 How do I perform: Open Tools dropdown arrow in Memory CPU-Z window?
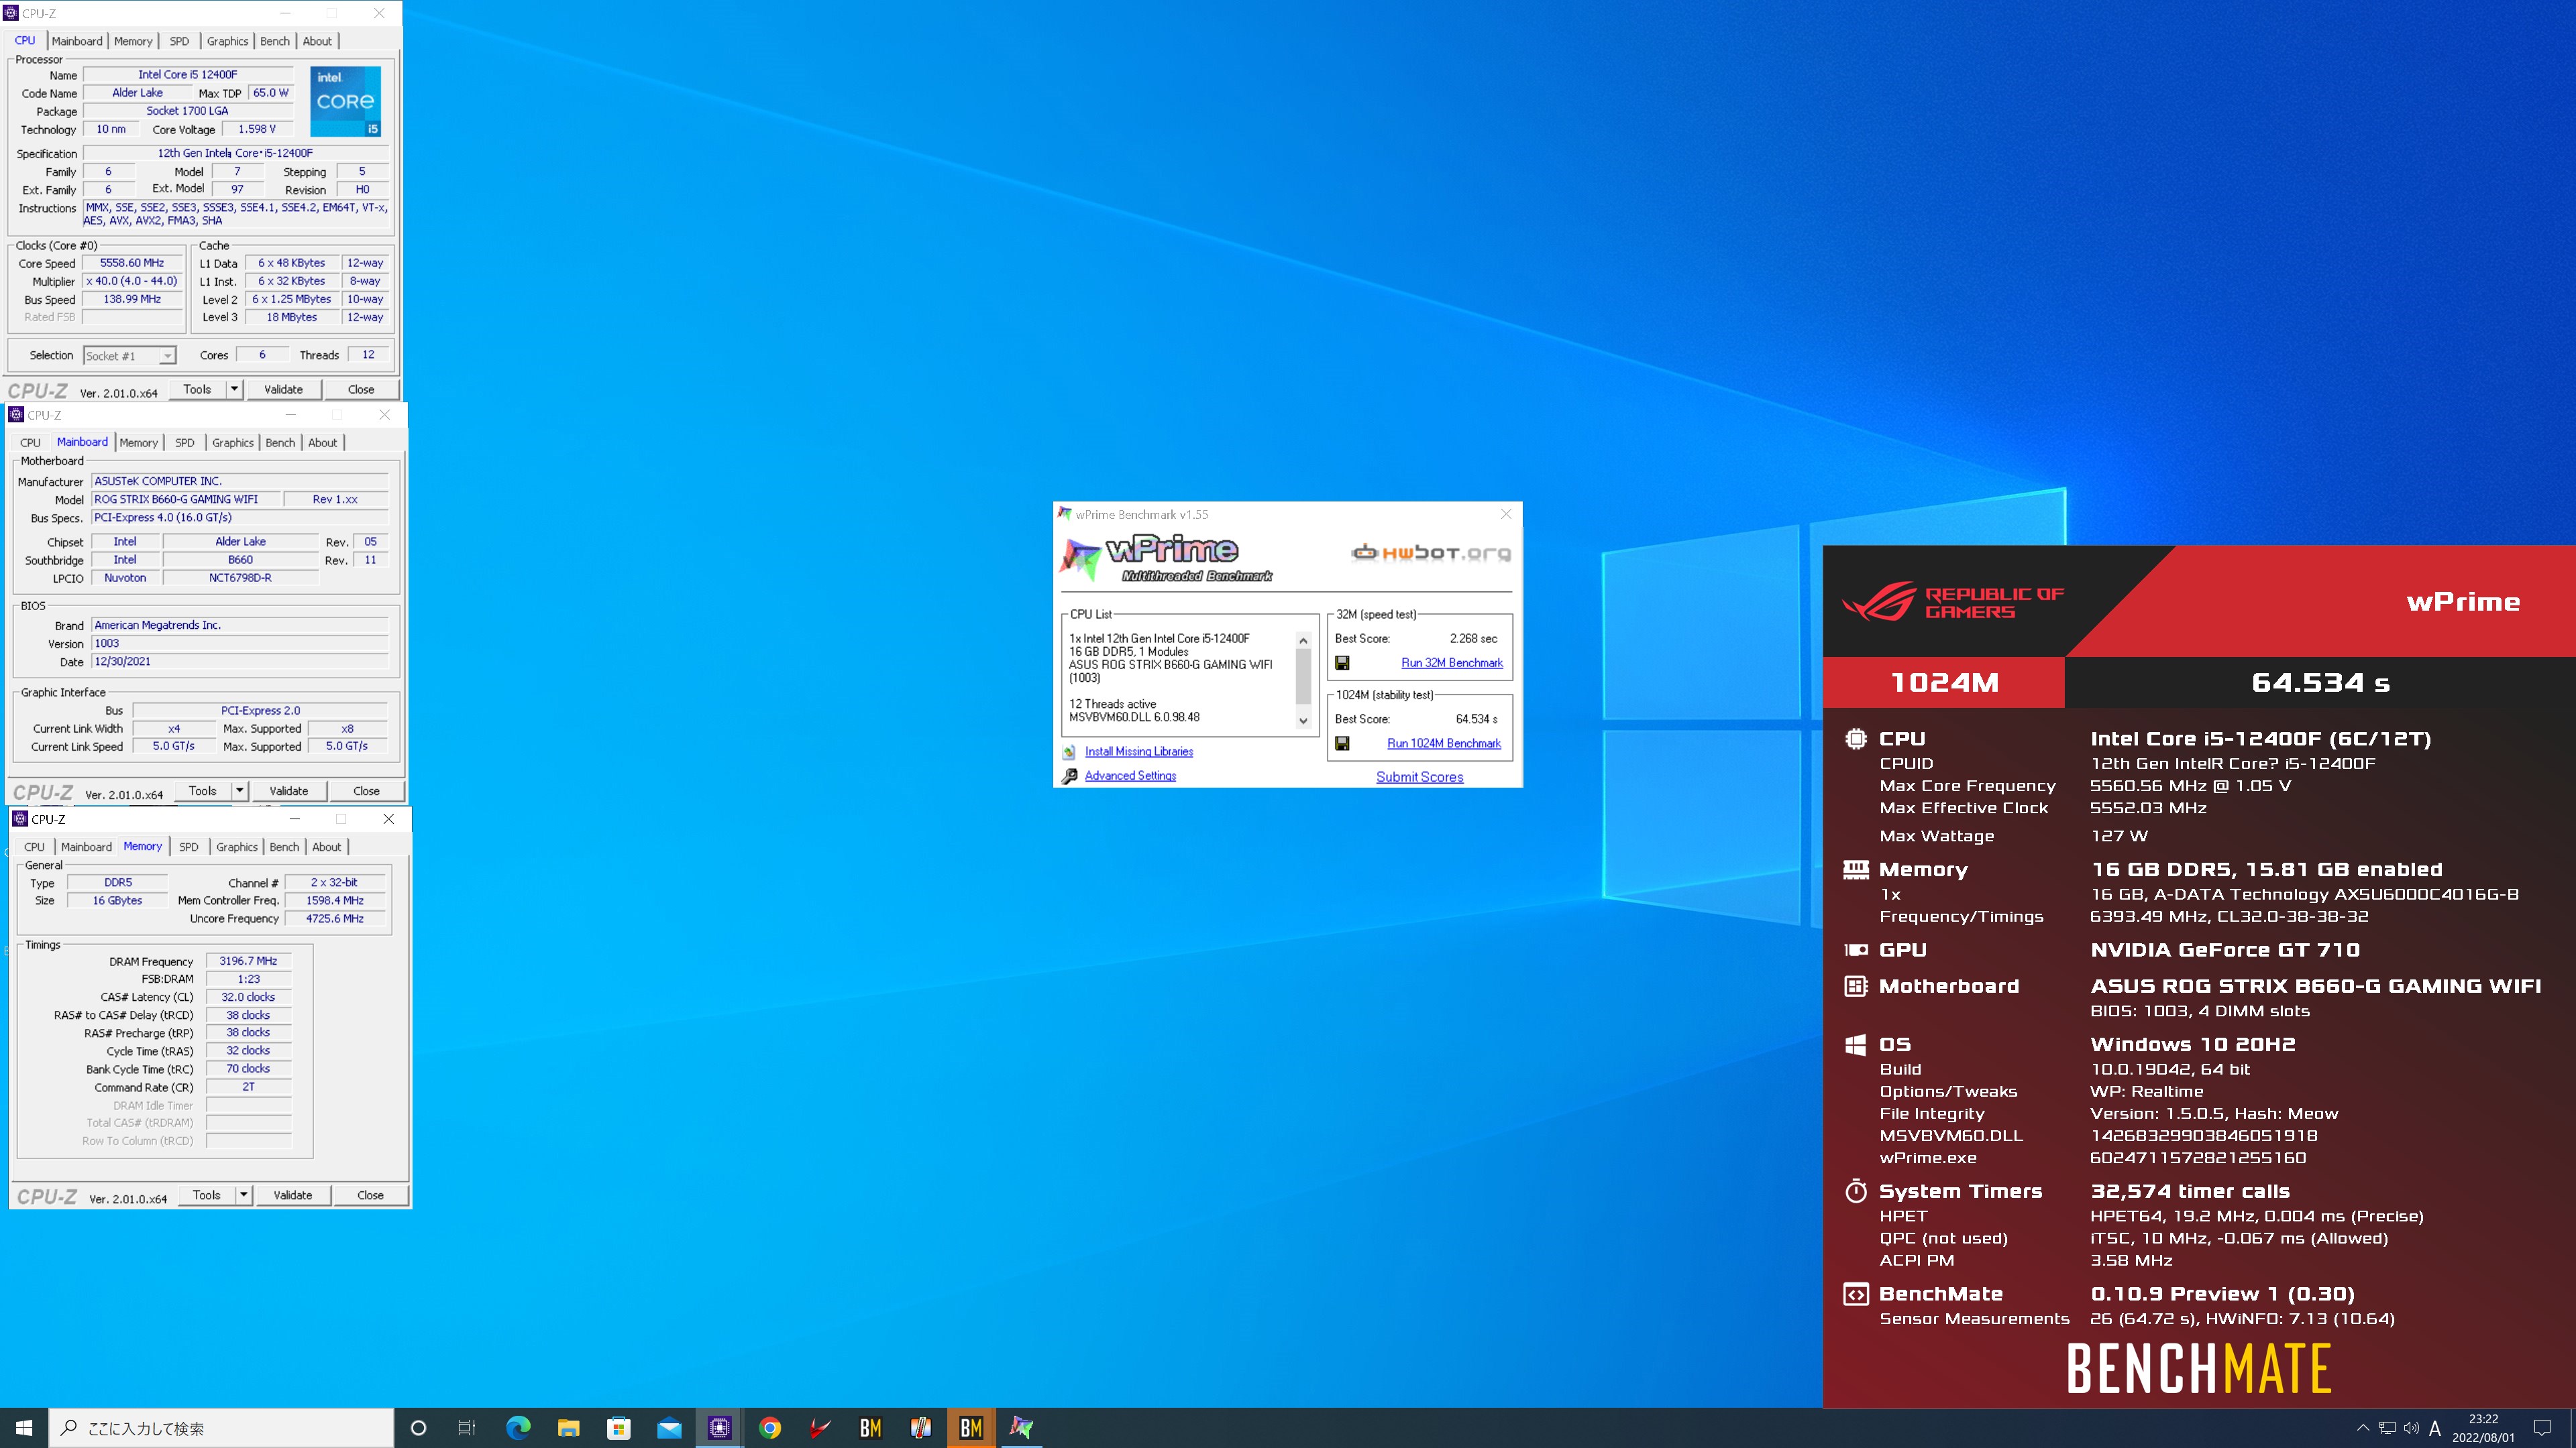[243, 1194]
